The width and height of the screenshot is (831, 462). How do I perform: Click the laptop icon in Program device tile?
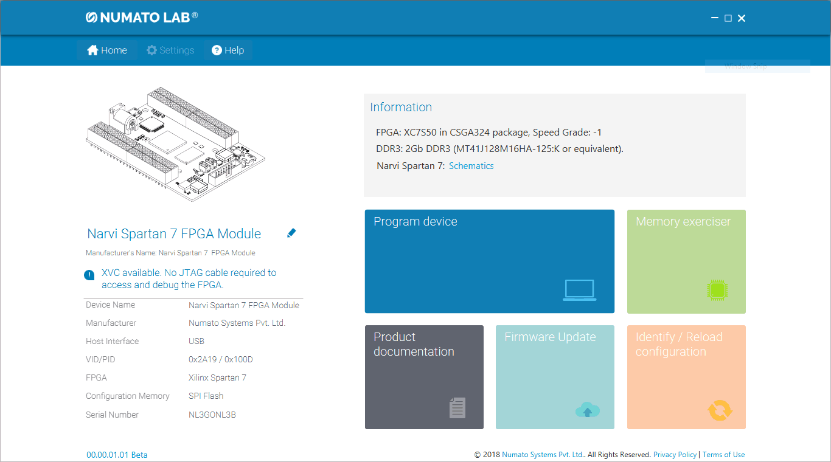(579, 290)
